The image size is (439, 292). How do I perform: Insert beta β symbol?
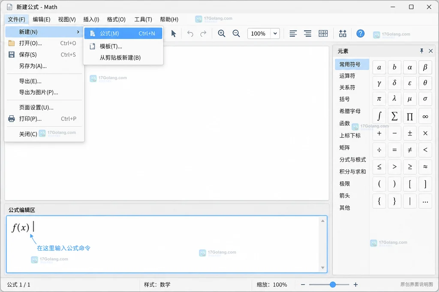pos(425,67)
